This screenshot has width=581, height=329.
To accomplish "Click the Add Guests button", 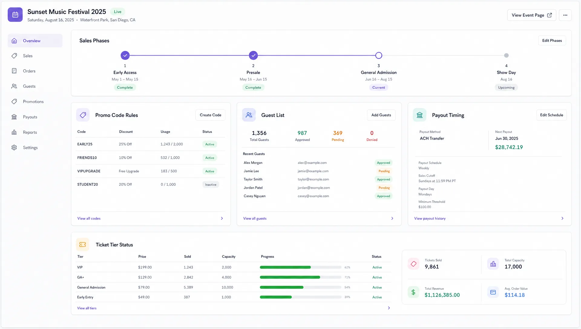I will pos(381,115).
